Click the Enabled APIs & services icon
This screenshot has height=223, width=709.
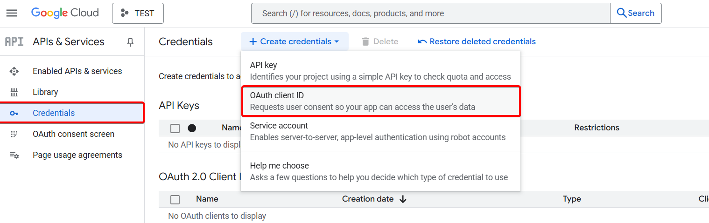click(x=14, y=71)
